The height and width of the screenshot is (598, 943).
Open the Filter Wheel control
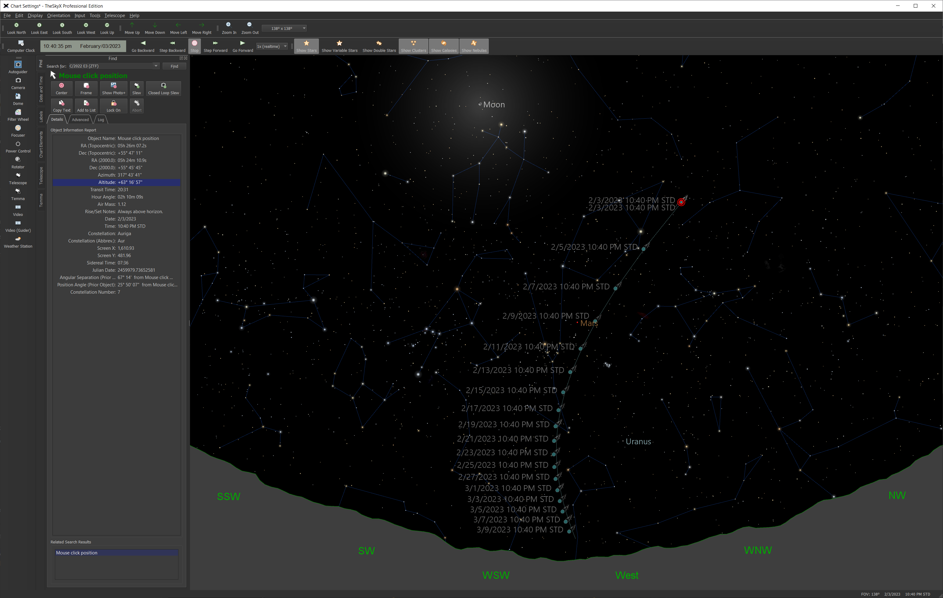click(18, 115)
